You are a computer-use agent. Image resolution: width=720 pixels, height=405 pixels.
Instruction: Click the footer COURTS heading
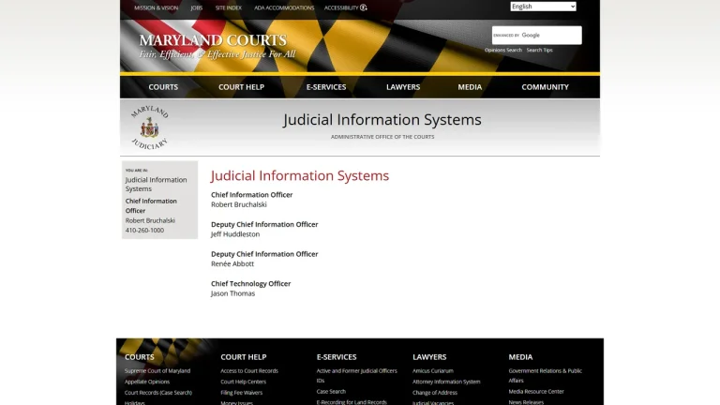pos(139,357)
